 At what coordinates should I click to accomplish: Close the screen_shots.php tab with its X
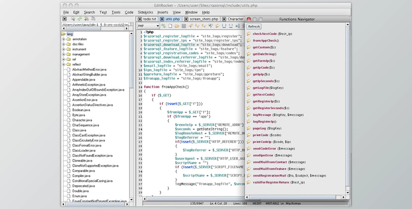186,19
